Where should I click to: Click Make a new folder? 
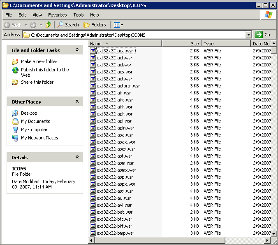[x=39, y=61]
